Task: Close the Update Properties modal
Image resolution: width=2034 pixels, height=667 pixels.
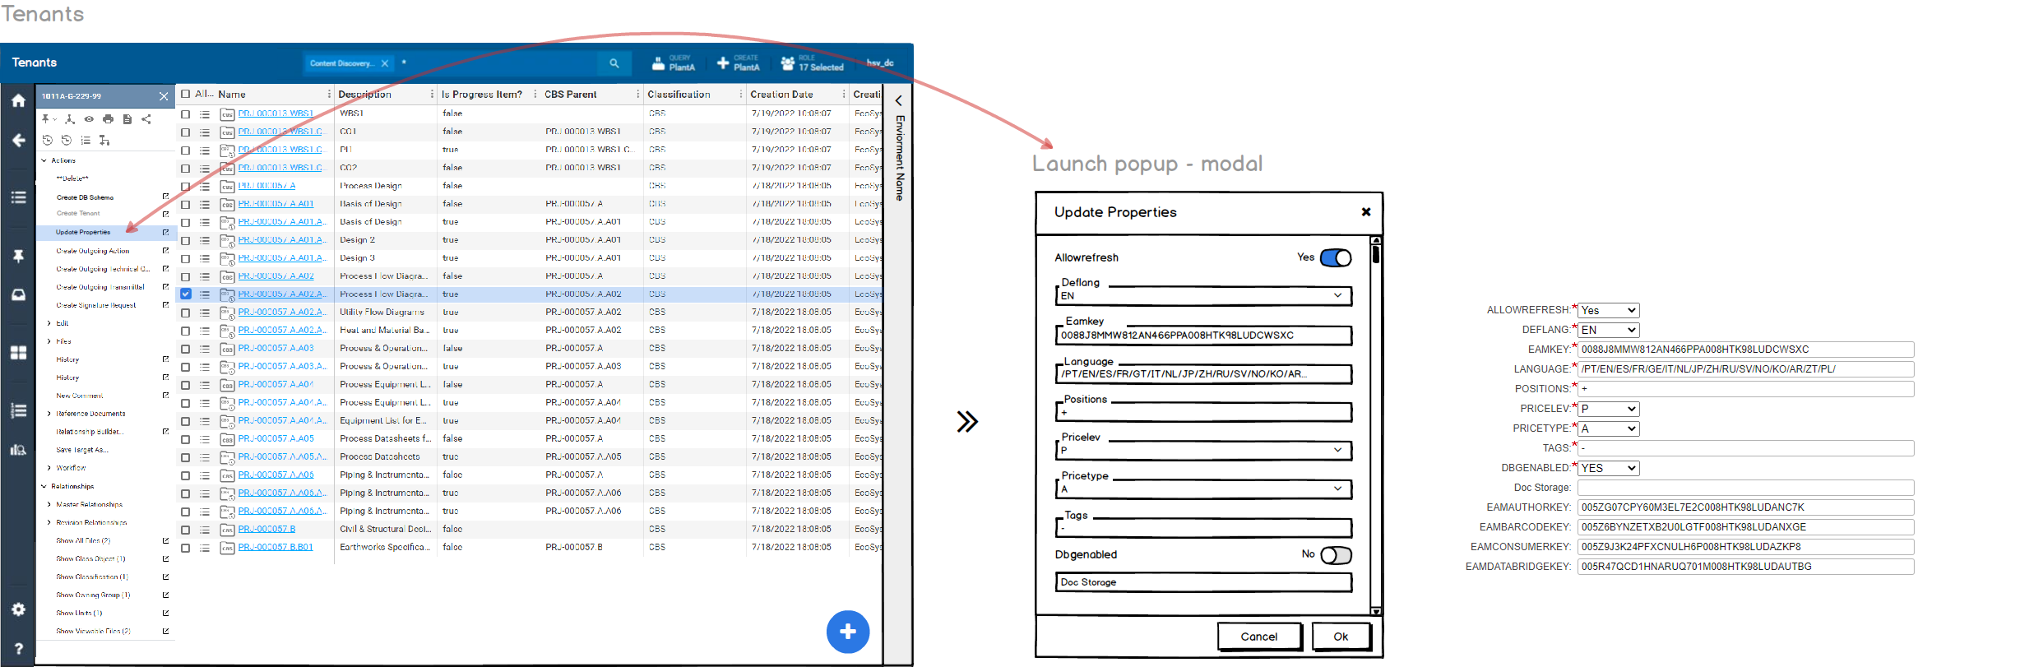Action: 1366,212
